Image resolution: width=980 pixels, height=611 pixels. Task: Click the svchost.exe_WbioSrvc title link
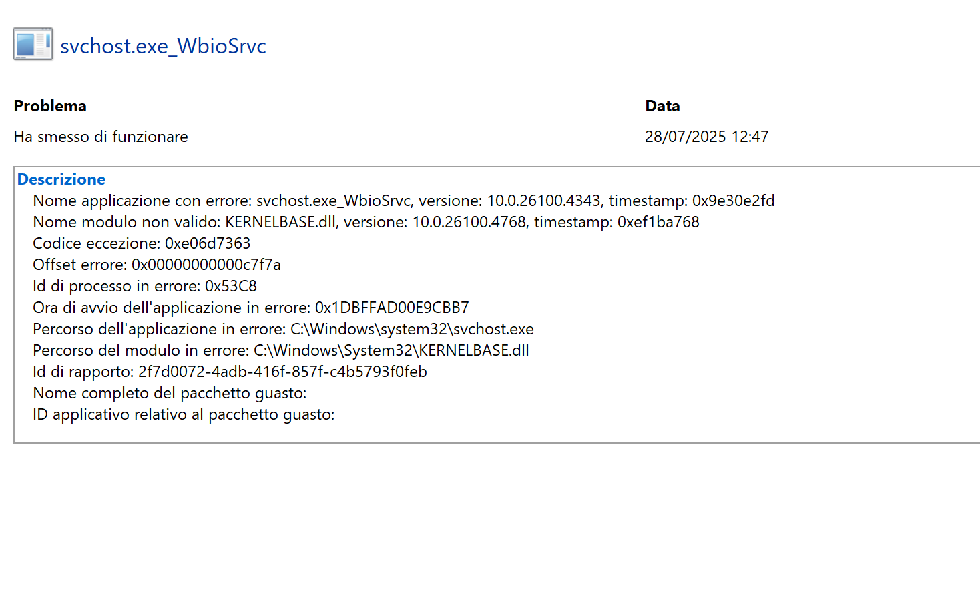163,46
